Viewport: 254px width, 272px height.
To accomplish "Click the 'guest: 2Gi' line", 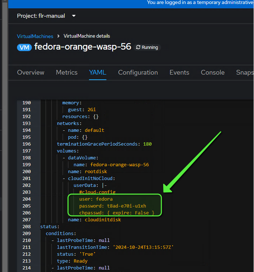I will (82, 110).
